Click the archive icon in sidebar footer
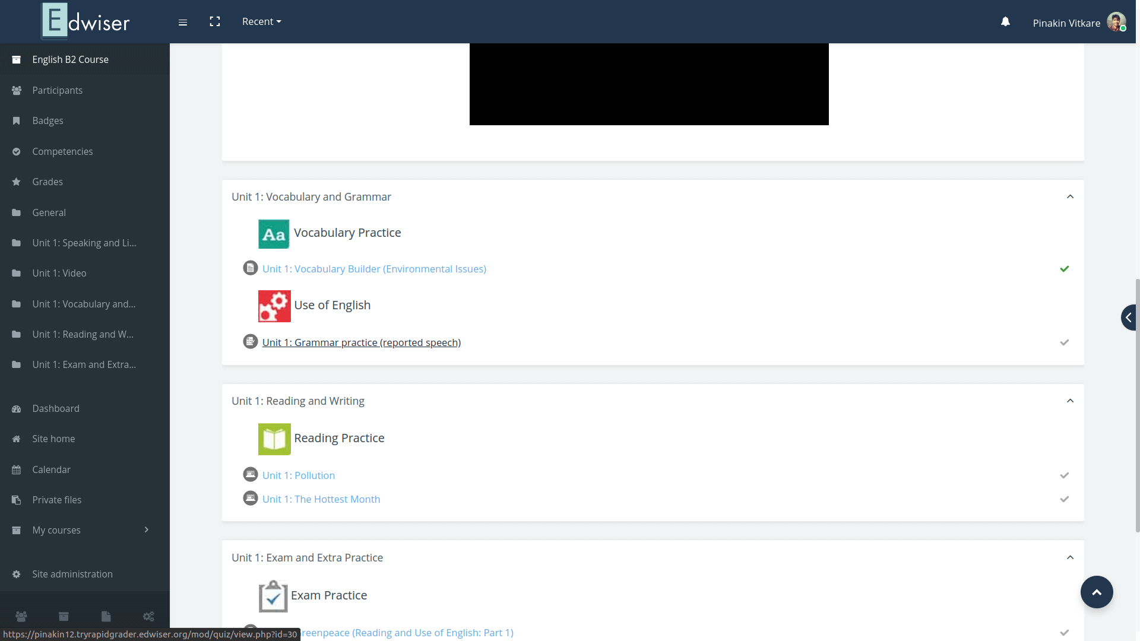The image size is (1140, 641). click(64, 616)
